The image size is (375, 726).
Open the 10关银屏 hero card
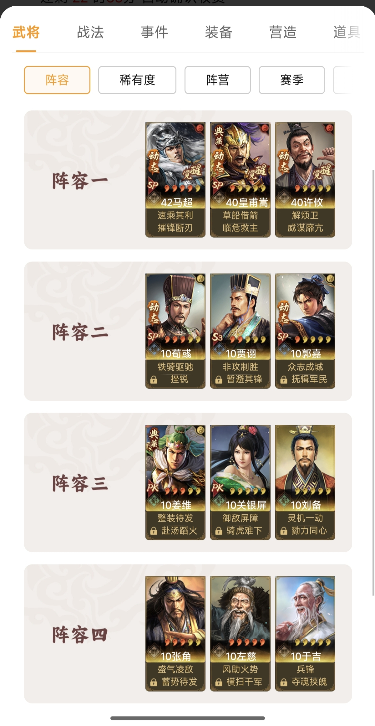(x=240, y=482)
